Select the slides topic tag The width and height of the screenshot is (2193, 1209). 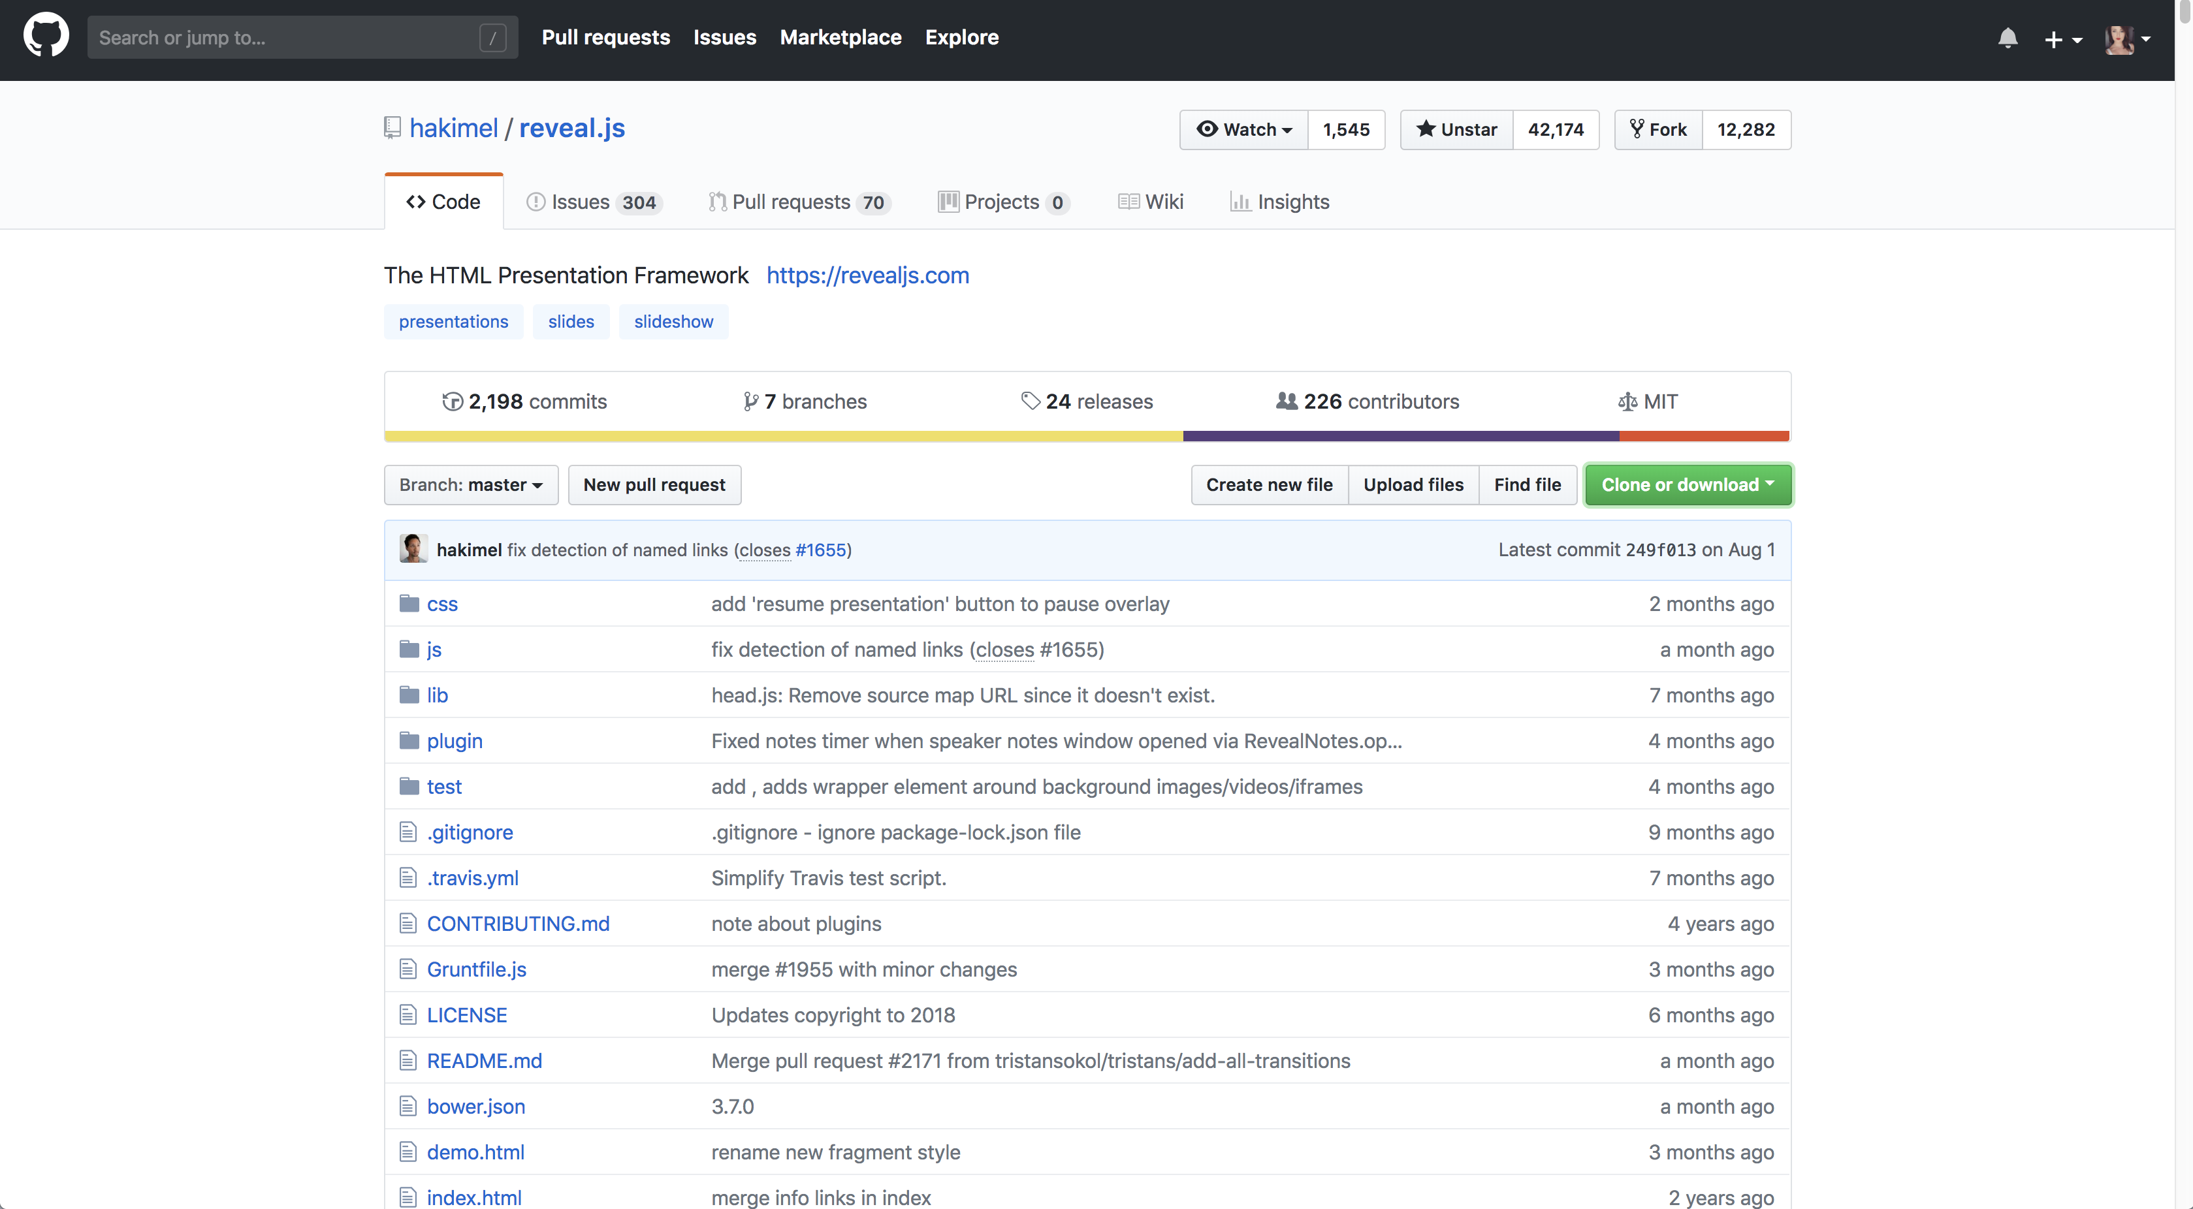[570, 322]
